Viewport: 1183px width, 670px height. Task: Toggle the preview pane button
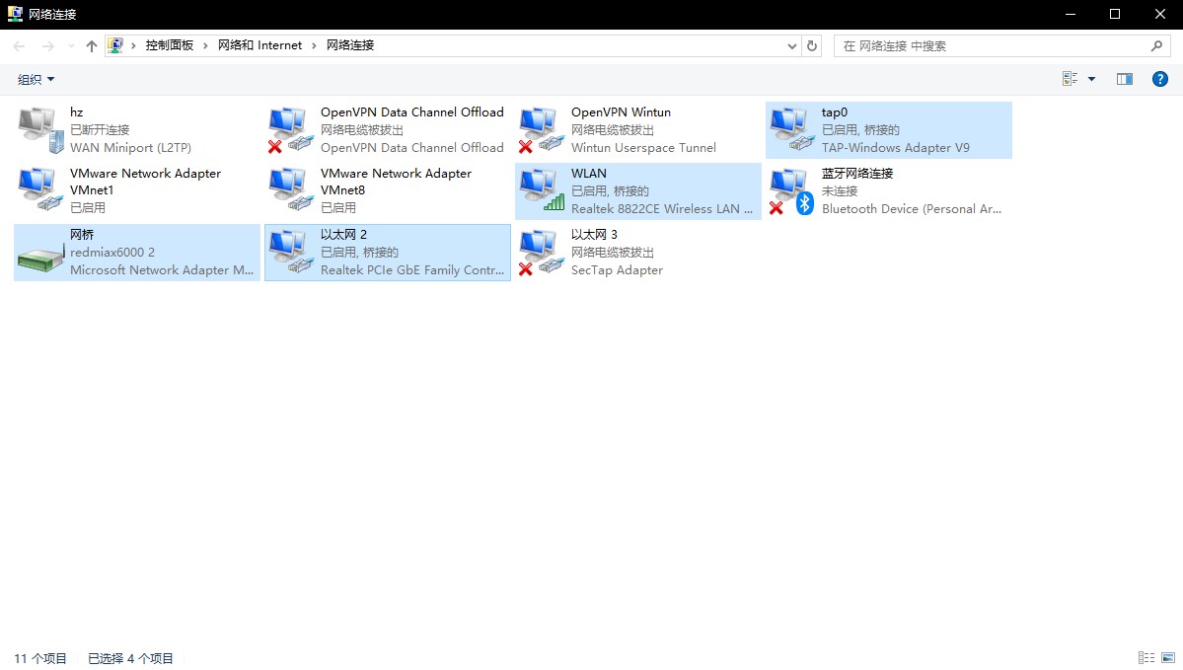coord(1124,79)
